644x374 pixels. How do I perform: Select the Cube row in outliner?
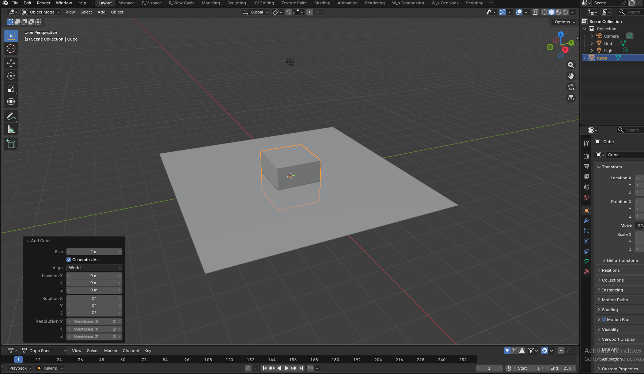(613, 58)
